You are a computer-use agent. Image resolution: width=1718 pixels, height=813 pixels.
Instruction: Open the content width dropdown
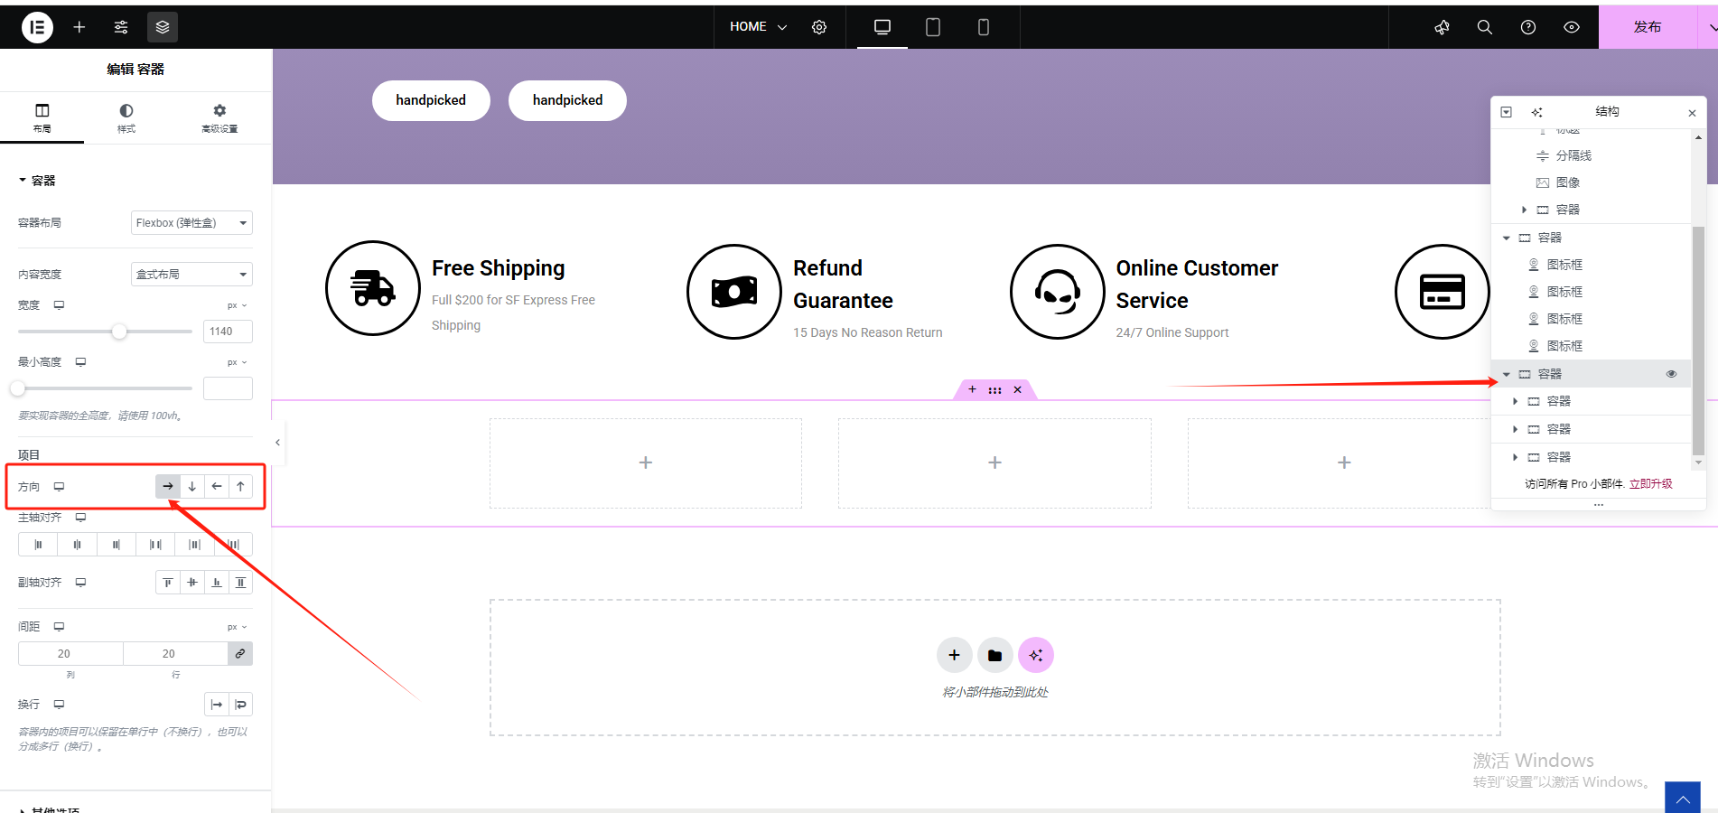191,275
